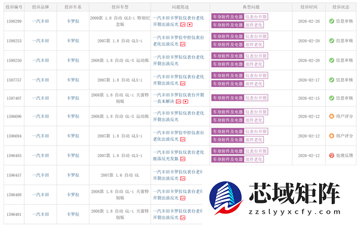
Task: Select complaint number 1596401
Action: click(x=14, y=214)
